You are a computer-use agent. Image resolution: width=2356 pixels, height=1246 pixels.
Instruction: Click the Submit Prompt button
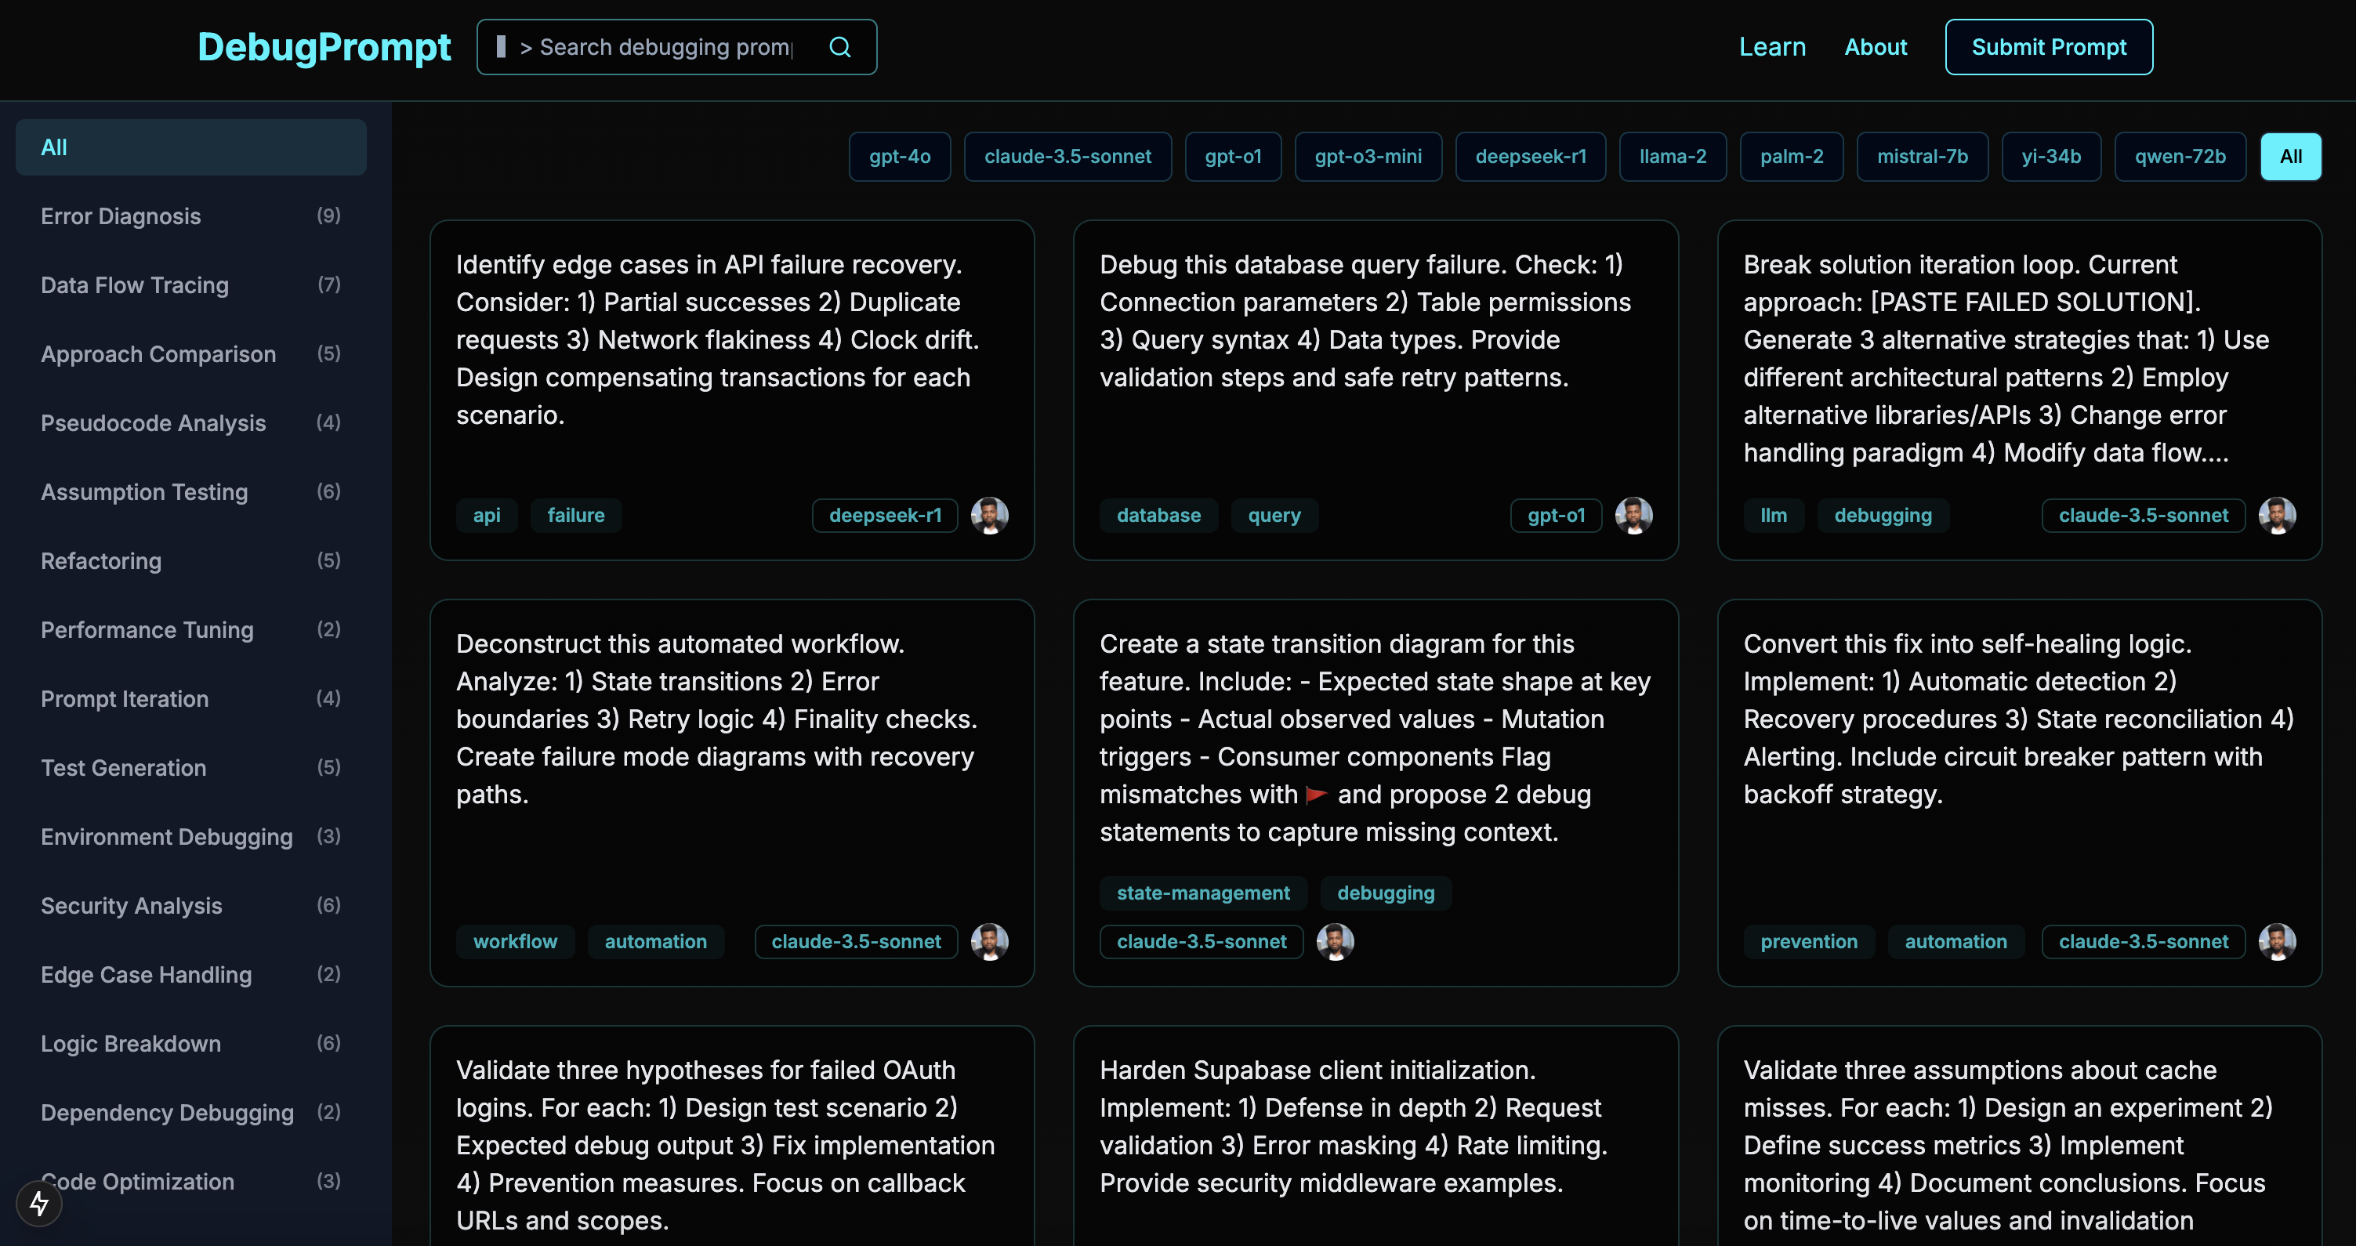(x=2049, y=46)
